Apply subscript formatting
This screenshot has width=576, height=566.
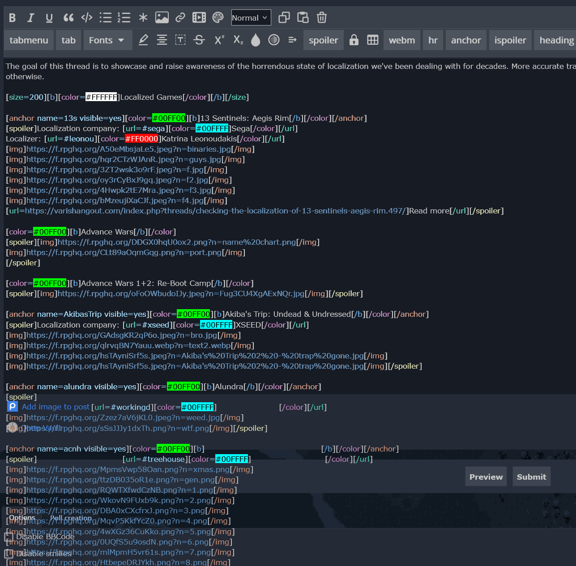click(238, 40)
